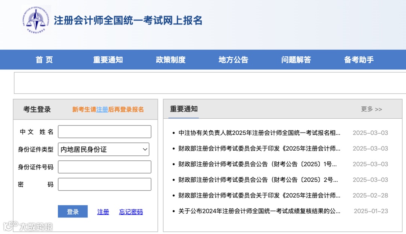Viewport: 406px width, 234px height.
Task: Click date 2025-01-23
Action: 371,211
